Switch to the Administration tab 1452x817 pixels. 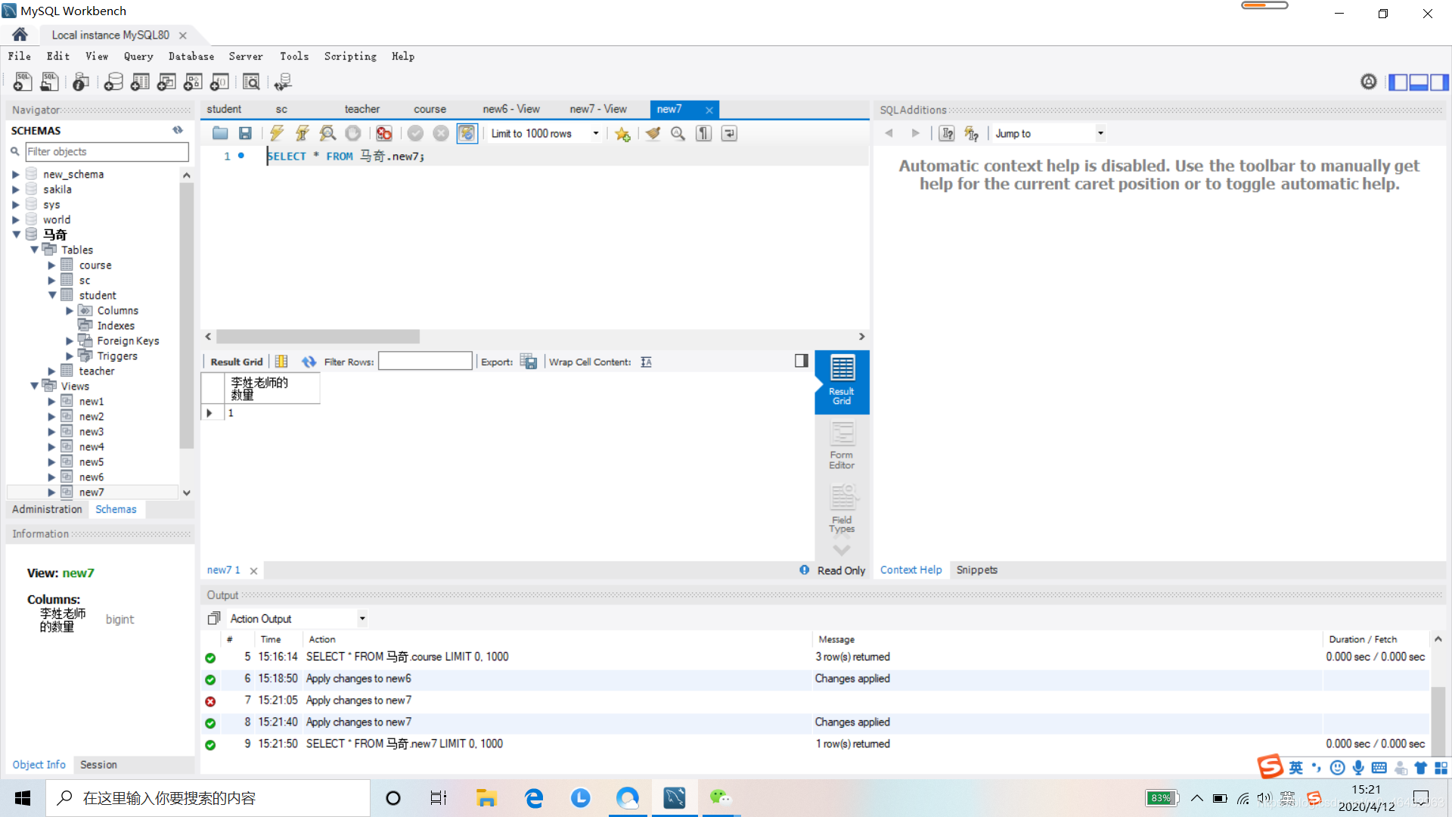[x=47, y=509]
